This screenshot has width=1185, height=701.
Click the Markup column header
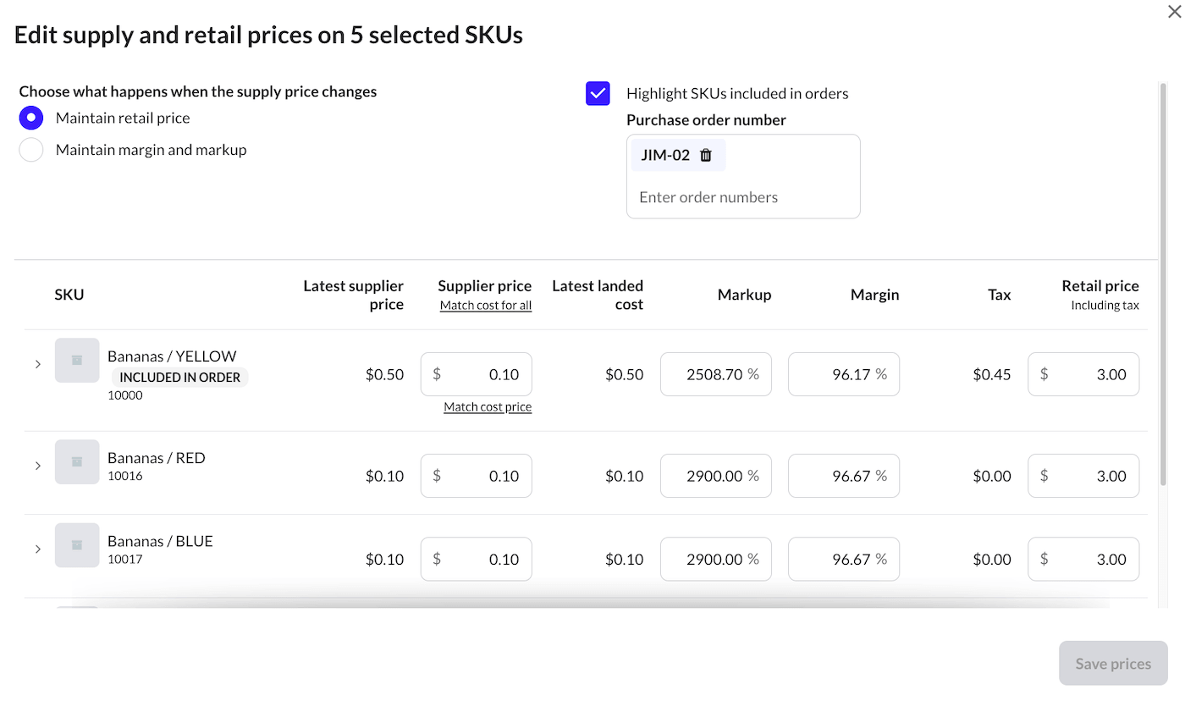tap(744, 295)
